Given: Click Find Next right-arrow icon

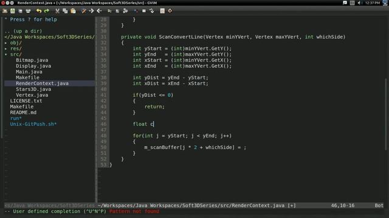Looking at the screenshot, I should (91, 11).
